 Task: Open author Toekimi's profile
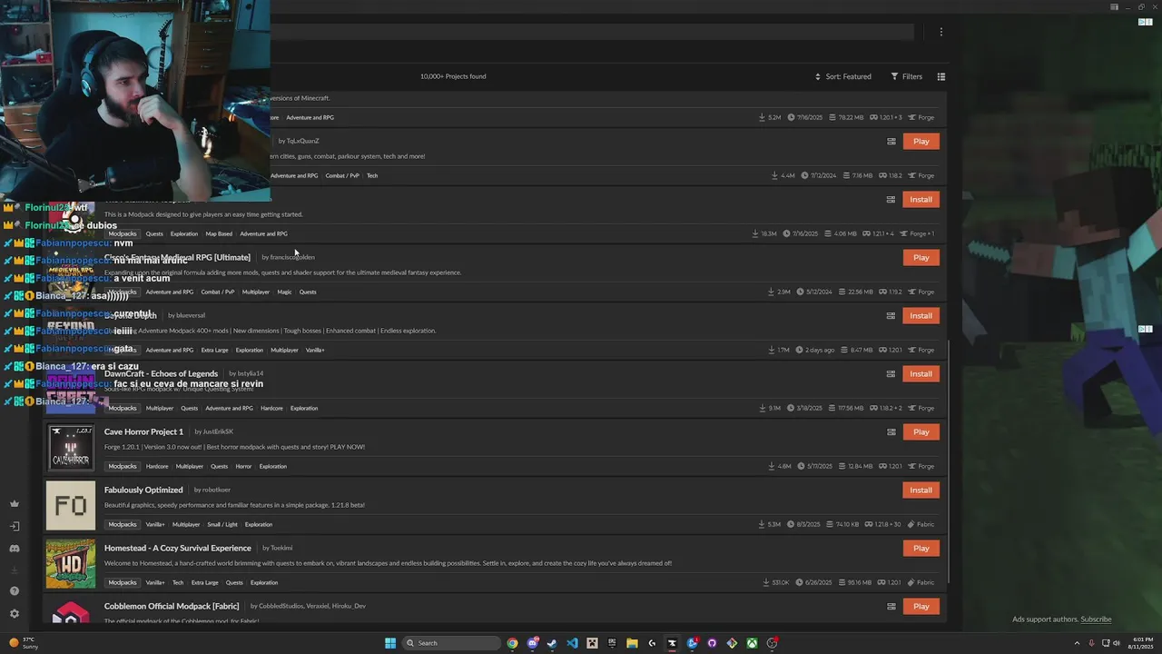click(x=281, y=548)
